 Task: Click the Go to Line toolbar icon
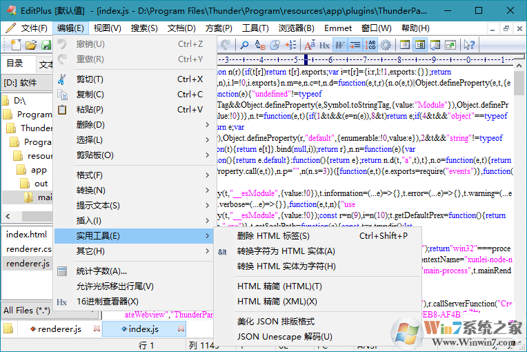pyautogui.click(x=290, y=44)
